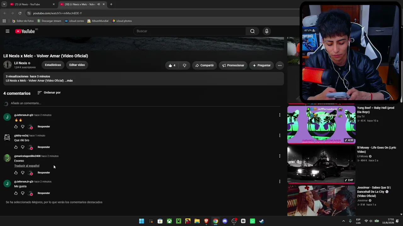This screenshot has width=403, height=226.
Task: Click the Estadísticas button
Action: coord(53,65)
